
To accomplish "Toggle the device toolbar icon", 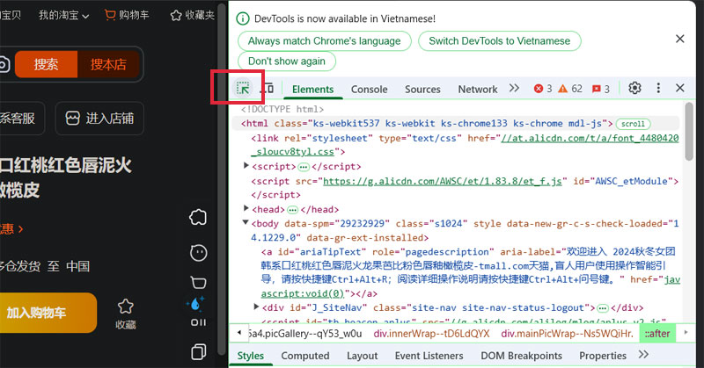I will 268,89.
